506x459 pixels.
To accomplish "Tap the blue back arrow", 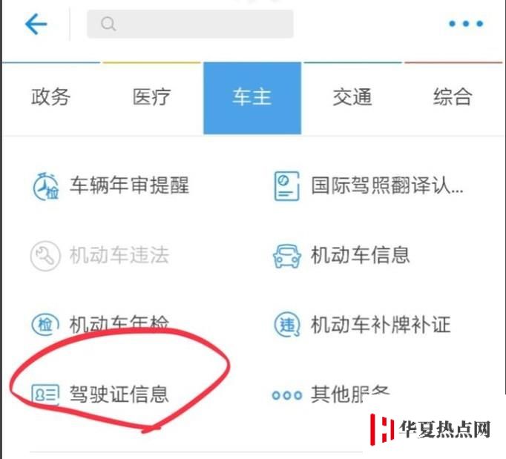I will [x=36, y=24].
